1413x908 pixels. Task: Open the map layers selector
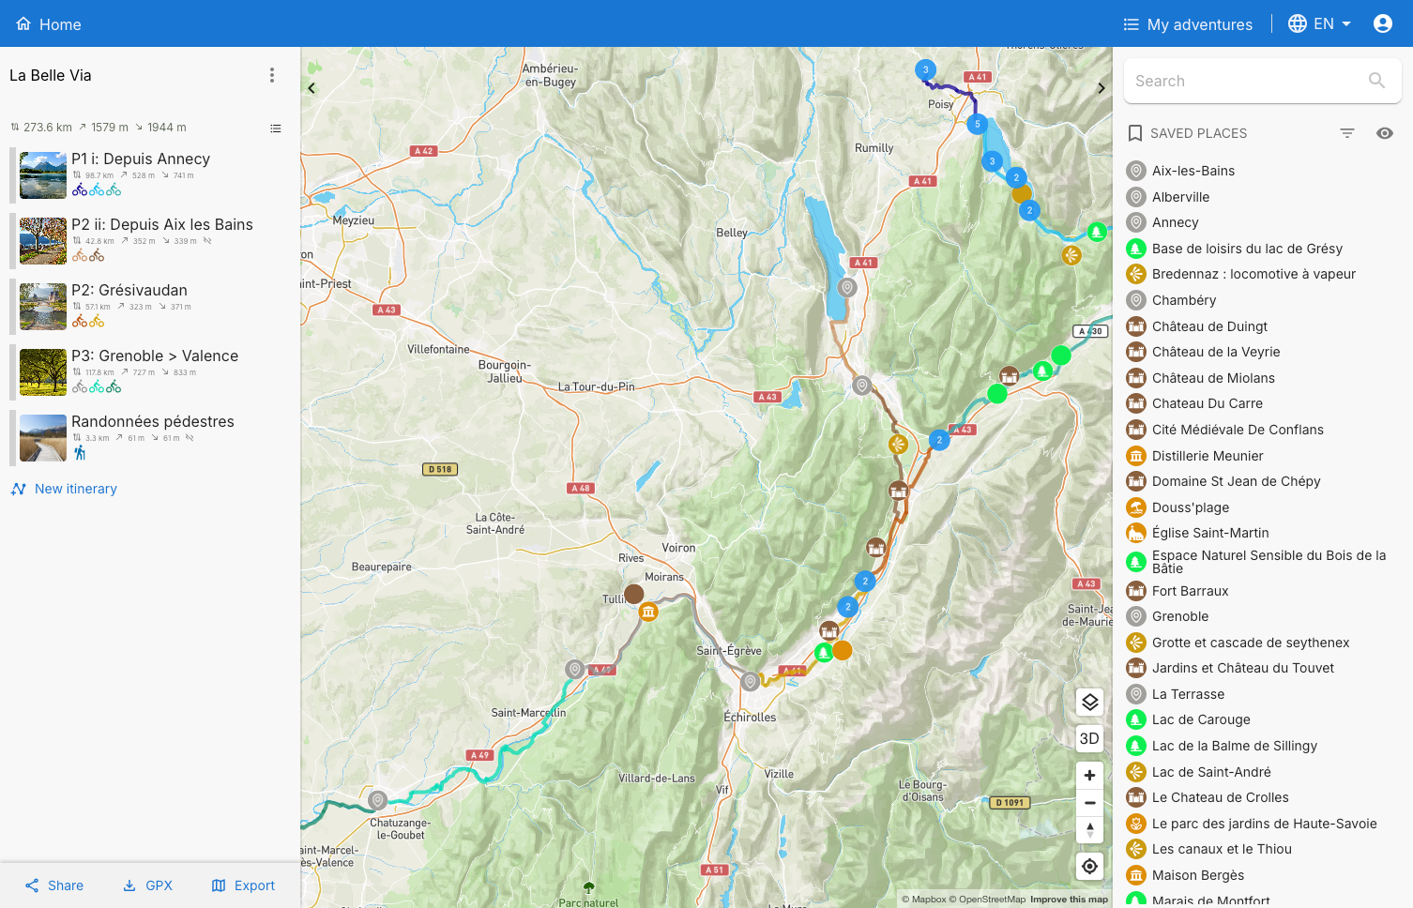[1089, 702]
